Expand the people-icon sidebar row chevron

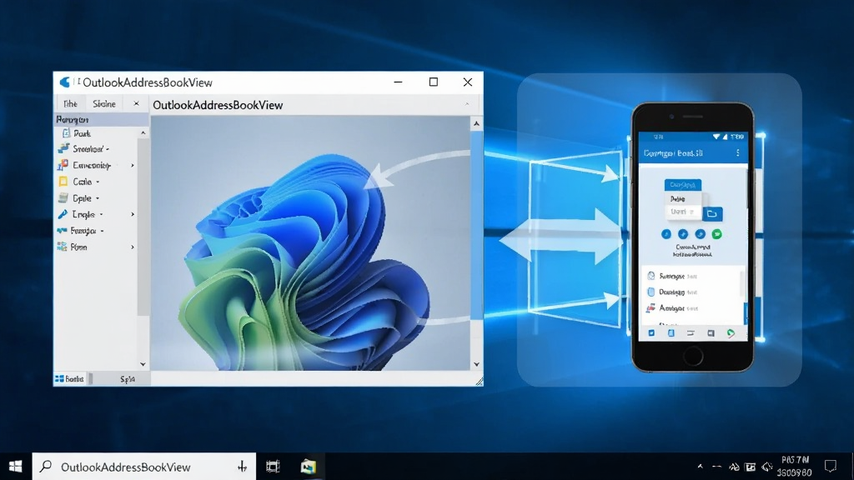(x=133, y=165)
